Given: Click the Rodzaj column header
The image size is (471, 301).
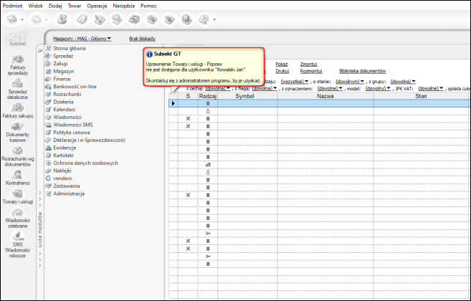Looking at the screenshot, I should click(x=208, y=96).
